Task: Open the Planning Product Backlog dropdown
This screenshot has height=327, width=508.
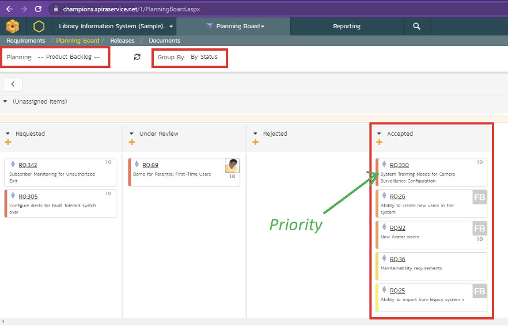Action: (69, 57)
